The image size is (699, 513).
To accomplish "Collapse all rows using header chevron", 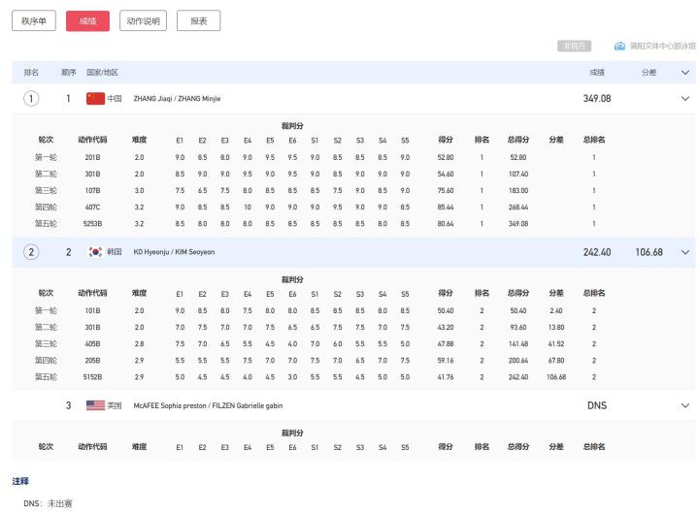I will 685,73.
